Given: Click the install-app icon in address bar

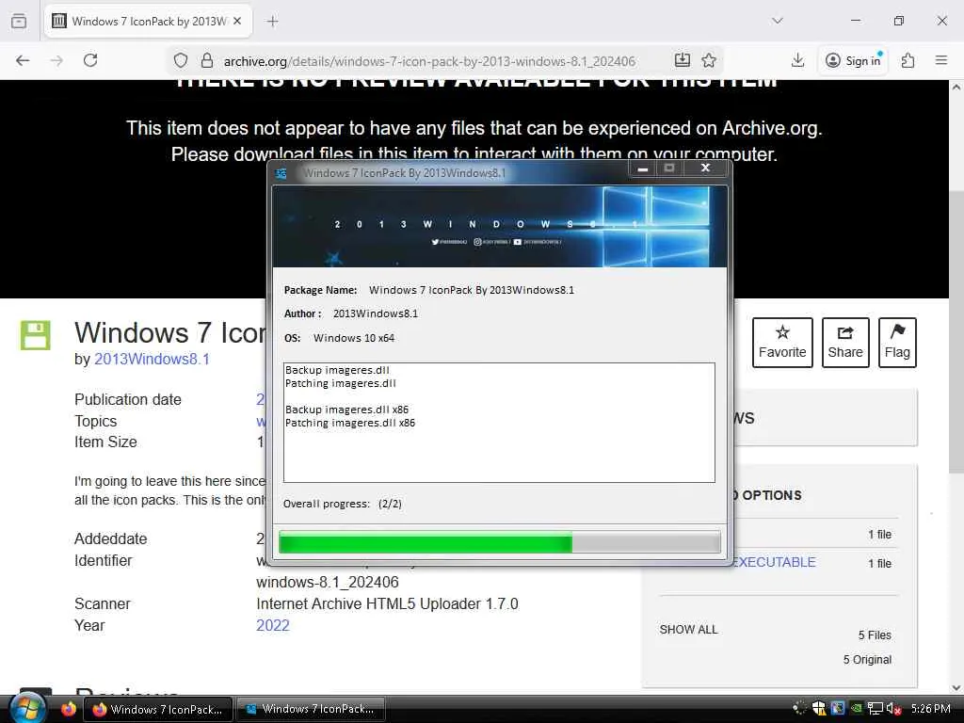Looking at the screenshot, I should pyautogui.click(x=683, y=60).
